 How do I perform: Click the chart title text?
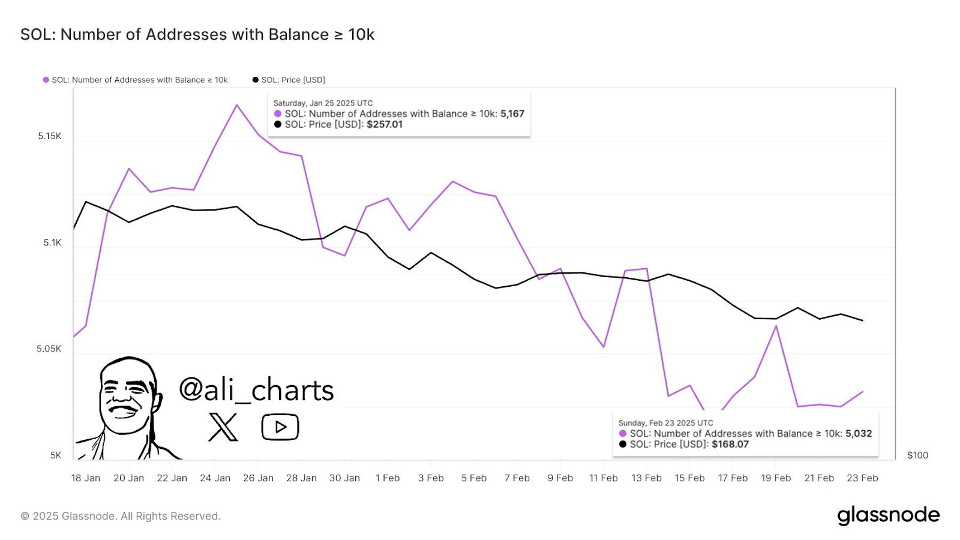(x=197, y=35)
